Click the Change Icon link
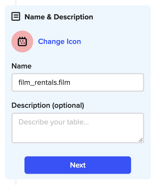Viewport: 155px width, 185px height. point(60,41)
